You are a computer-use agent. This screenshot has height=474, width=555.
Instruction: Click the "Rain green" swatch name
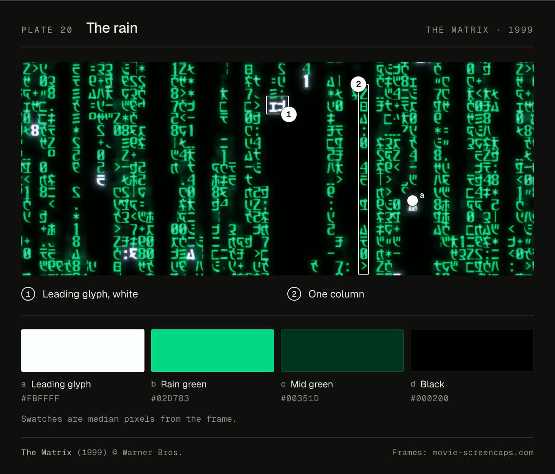coord(184,384)
